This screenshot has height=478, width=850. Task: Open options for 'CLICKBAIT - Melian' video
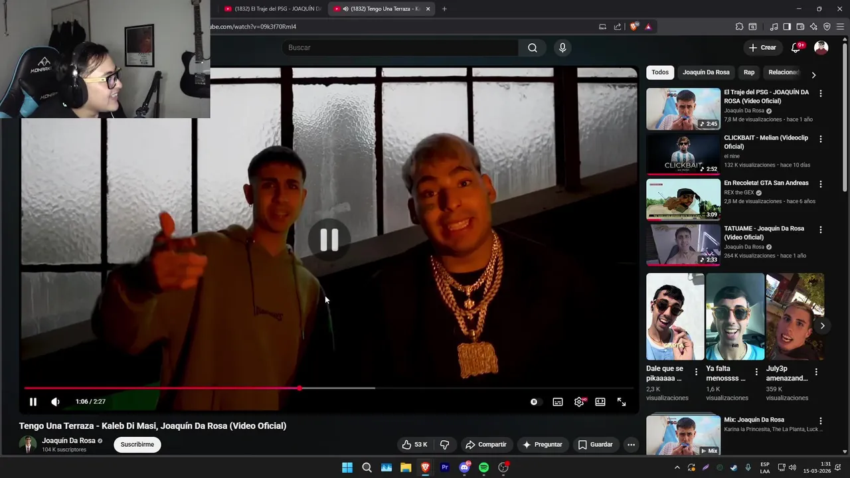pos(821,139)
